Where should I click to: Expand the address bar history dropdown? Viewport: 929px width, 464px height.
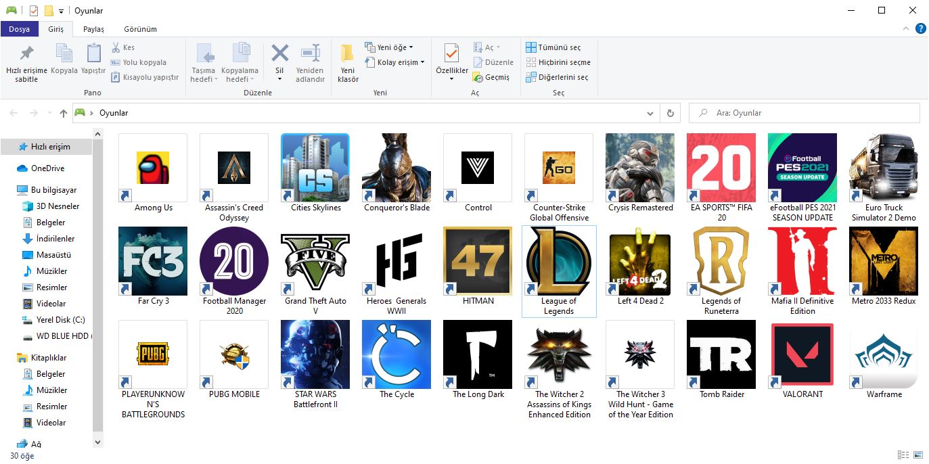650,113
